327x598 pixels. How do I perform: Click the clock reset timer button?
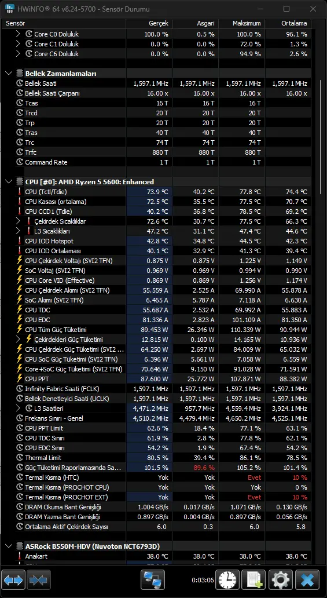pyautogui.click(x=227, y=580)
